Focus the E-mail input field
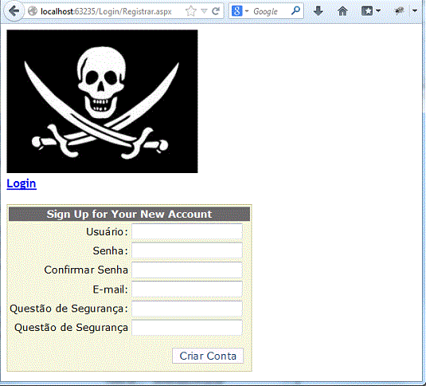 pyautogui.click(x=187, y=289)
